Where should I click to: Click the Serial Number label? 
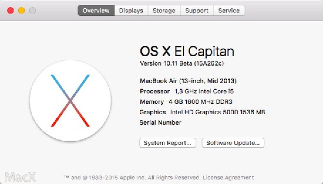(x=160, y=123)
